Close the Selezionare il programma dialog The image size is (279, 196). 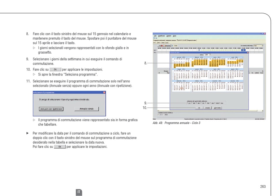pyautogui.click(x=104, y=92)
